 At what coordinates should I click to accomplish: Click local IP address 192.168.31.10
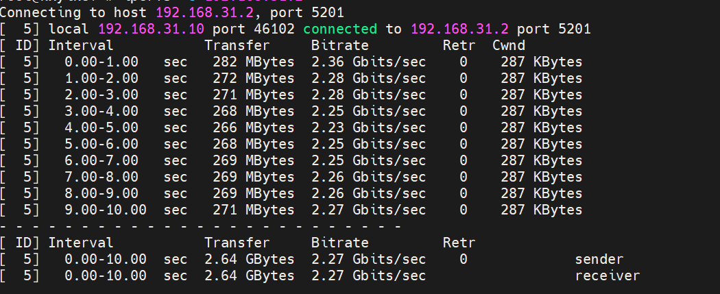coord(151,29)
